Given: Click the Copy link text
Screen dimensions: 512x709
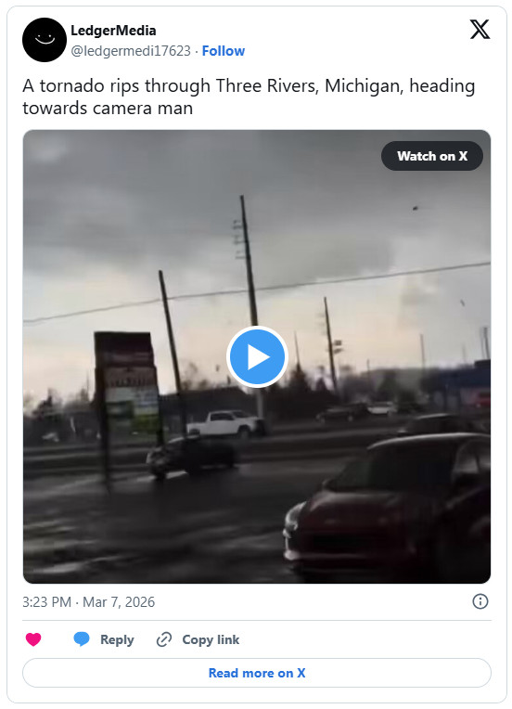Looking at the screenshot, I should pos(211,639).
